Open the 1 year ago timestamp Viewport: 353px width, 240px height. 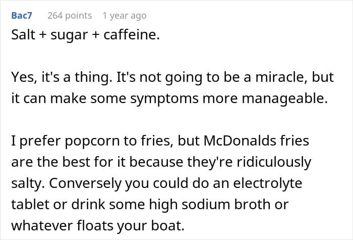(124, 16)
